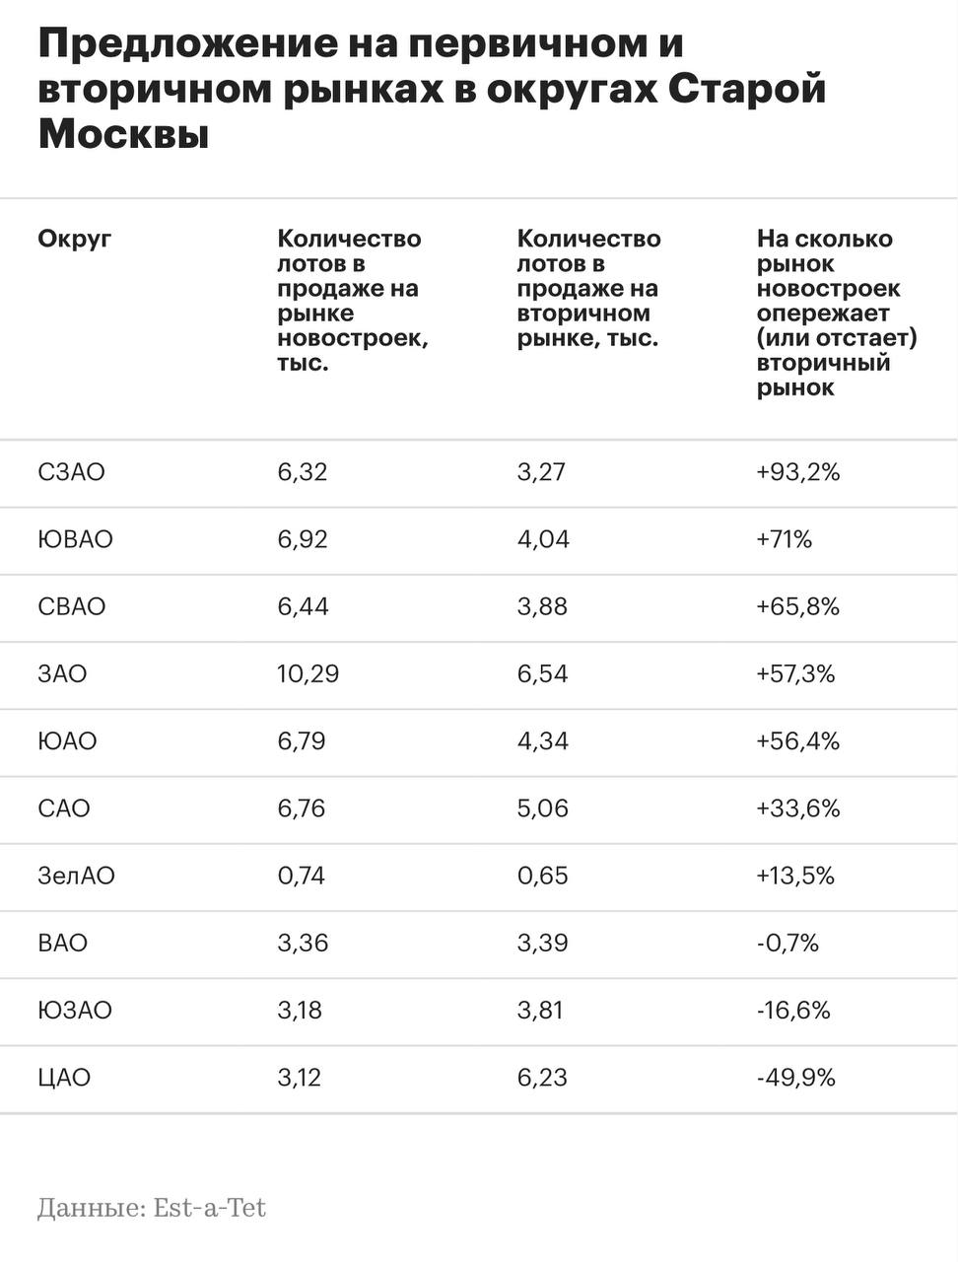Click the -0,7% difference value
The height and width of the screenshot is (1262, 958).
(x=787, y=943)
